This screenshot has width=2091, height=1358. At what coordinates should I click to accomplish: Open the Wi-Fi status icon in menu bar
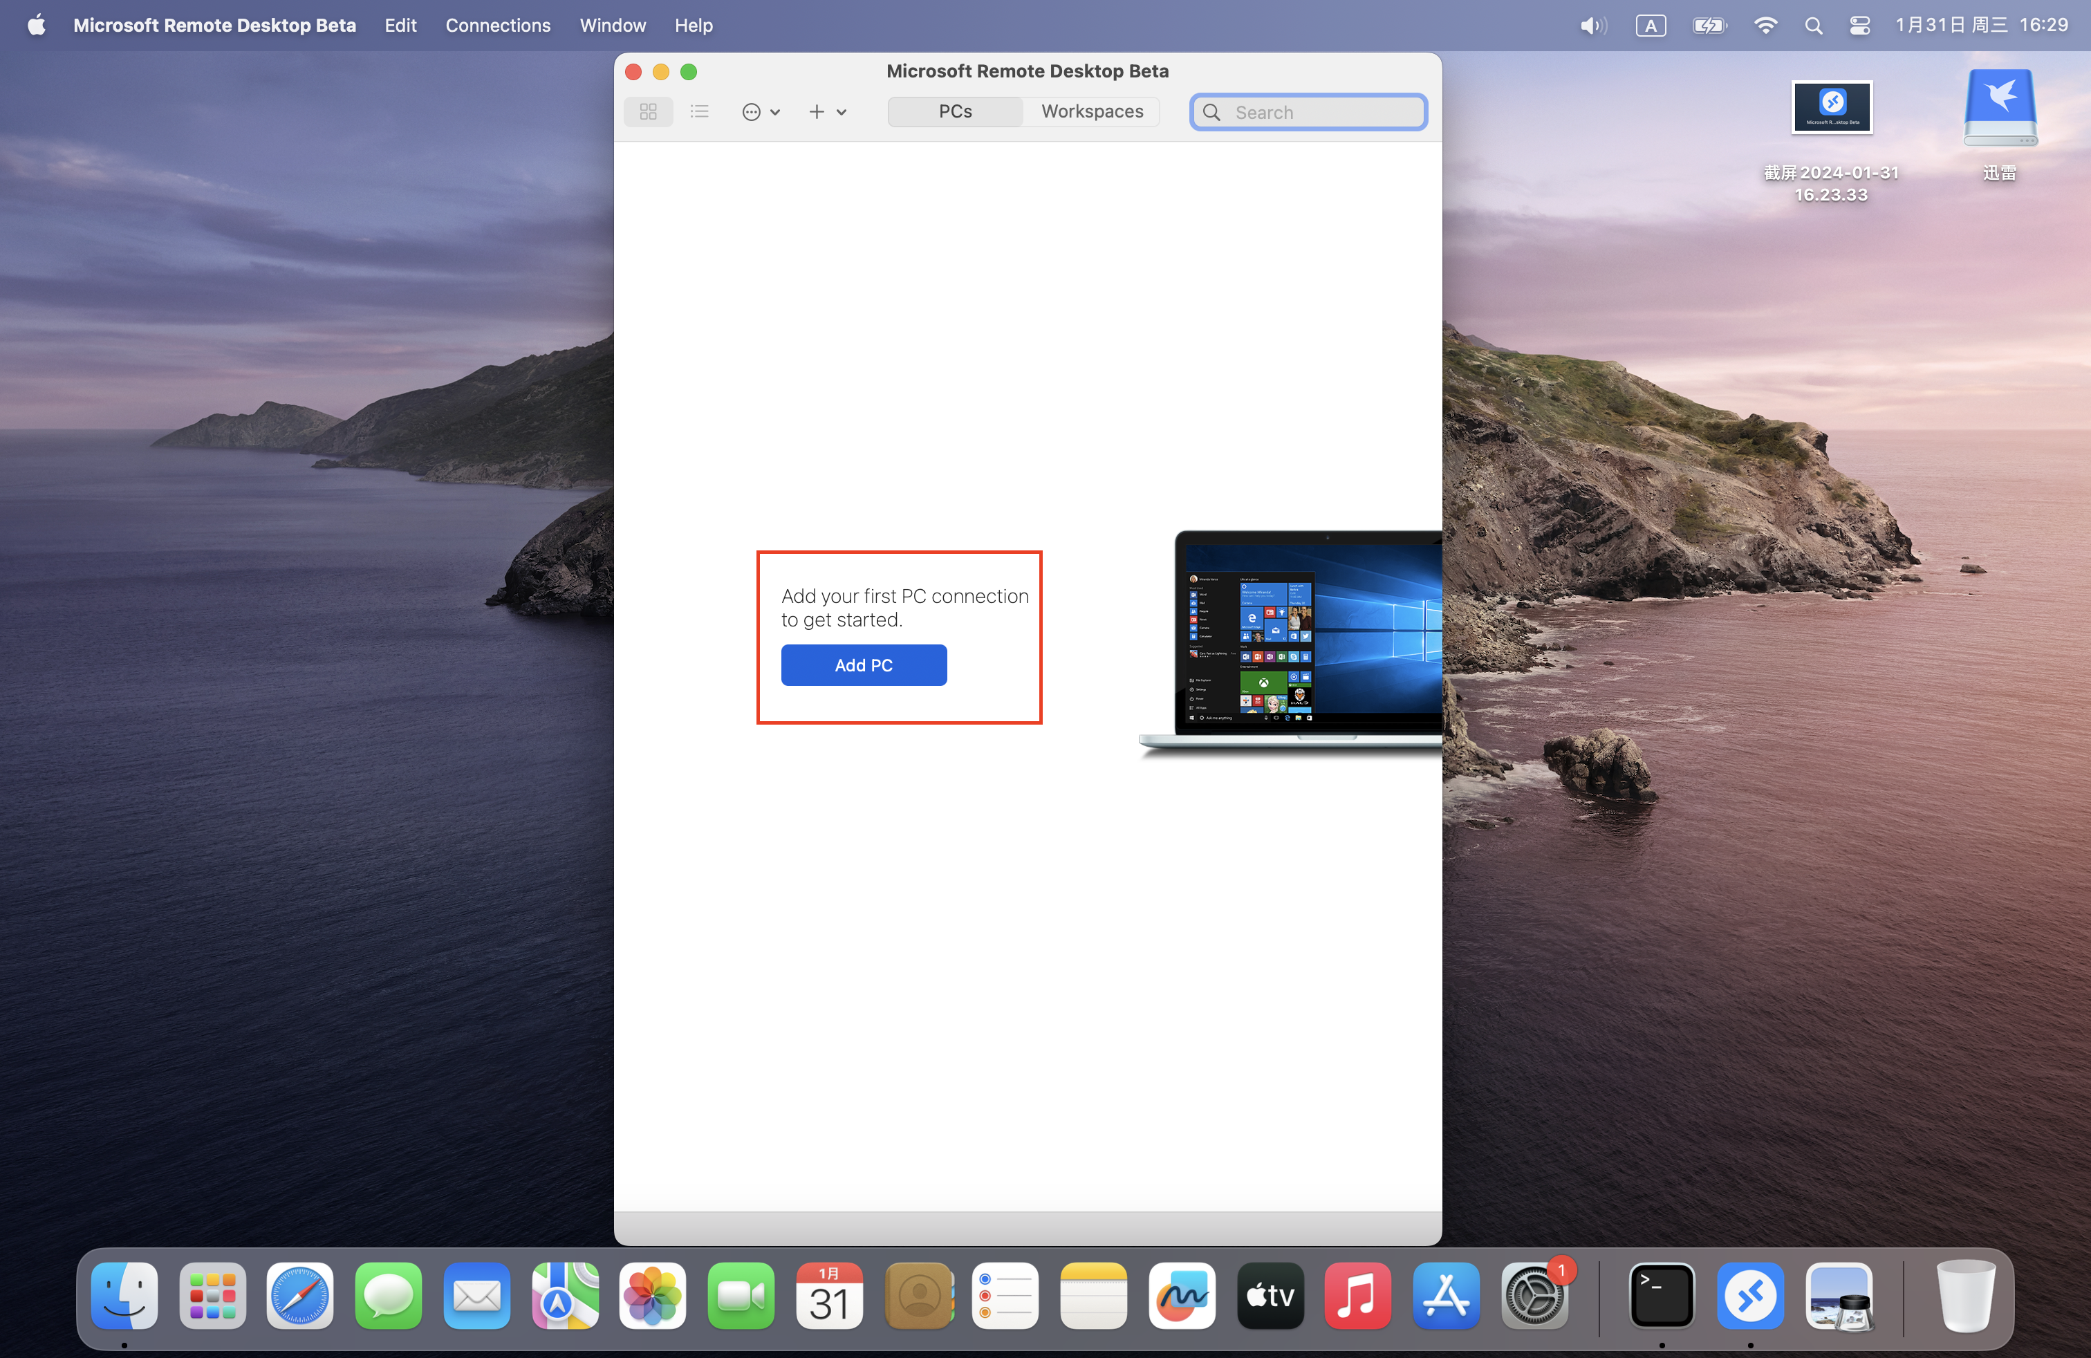[x=1765, y=25]
